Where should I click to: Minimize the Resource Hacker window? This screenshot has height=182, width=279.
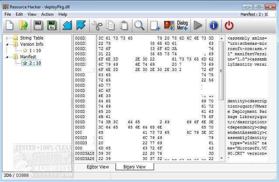(247, 7)
